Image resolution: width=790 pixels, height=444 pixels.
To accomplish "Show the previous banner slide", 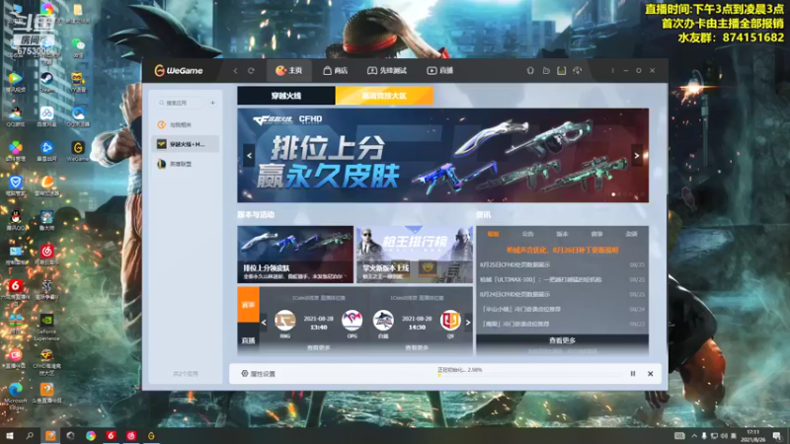I will click(250, 156).
